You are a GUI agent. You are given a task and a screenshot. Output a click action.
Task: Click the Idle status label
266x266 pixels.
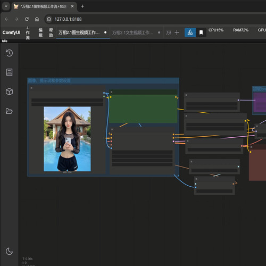[5, 41]
